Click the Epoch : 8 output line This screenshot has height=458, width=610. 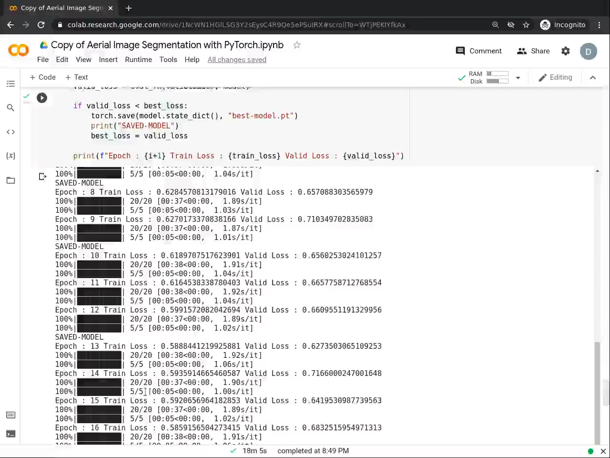pos(214,192)
